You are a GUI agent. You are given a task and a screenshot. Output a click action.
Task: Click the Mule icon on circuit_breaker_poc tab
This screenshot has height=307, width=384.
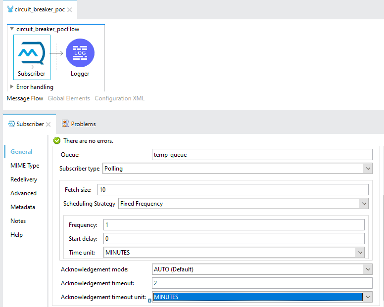(x=10, y=9)
